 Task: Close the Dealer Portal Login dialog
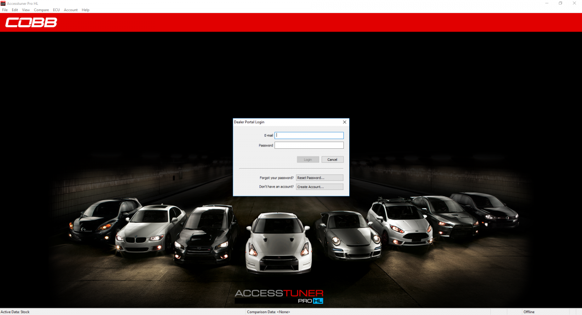coord(344,122)
